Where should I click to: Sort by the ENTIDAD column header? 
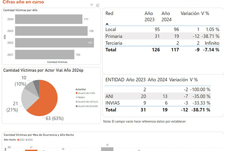[x=115, y=80]
